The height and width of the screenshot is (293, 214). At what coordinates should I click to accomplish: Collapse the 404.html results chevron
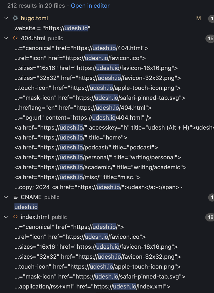6,38
